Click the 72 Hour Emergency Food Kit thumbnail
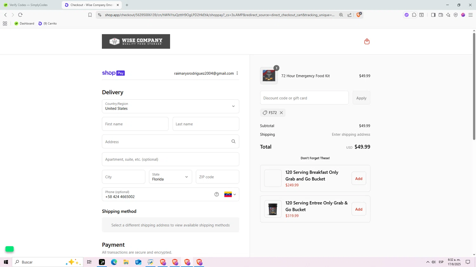The height and width of the screenshot is (267, 476). [x=269, y=76]
